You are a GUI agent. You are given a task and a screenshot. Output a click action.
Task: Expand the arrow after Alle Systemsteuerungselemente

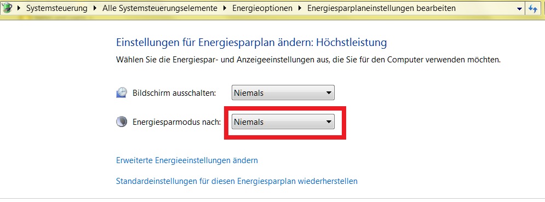tap(225, 8)
